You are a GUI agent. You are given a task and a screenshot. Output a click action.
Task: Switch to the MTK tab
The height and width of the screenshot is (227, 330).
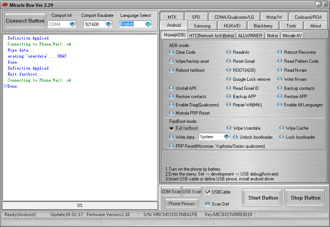pos(172,17)
